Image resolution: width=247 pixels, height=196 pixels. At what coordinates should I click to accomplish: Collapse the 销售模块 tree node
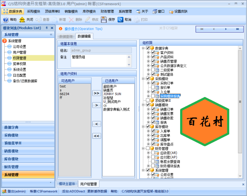pos(143,105)
